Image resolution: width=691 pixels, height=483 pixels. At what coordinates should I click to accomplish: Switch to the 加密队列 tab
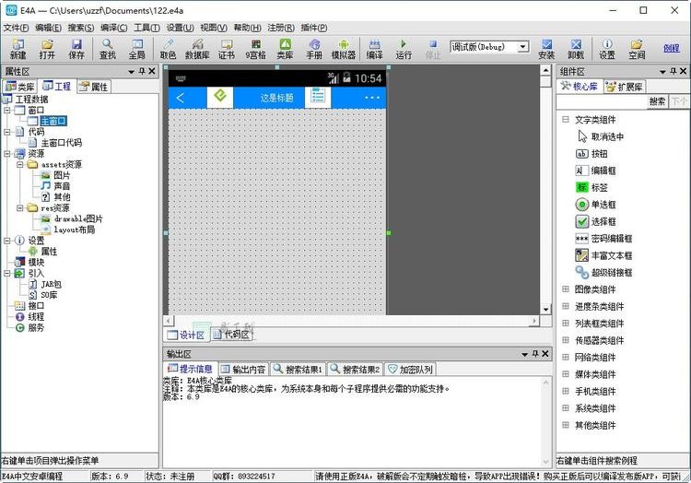point(410,370)
